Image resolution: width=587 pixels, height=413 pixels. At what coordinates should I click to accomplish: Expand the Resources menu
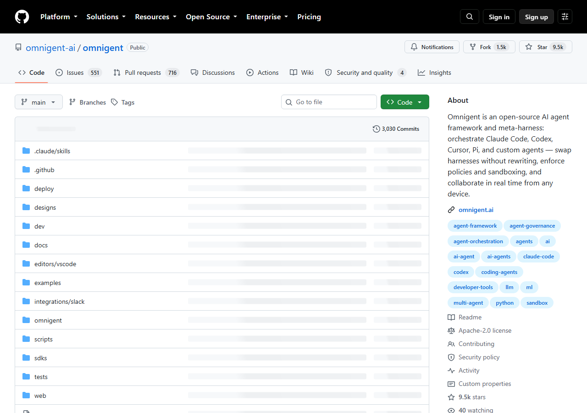click(155, 17)
